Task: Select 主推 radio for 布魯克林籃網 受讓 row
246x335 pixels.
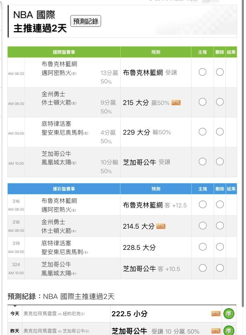Action: pyautogui.click(x=202, y=72)
